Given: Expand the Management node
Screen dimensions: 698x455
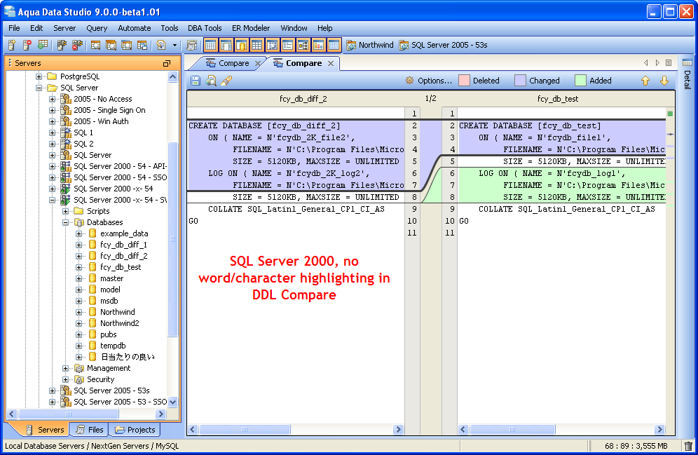Looking at the screenshot, I should [65, 368].
